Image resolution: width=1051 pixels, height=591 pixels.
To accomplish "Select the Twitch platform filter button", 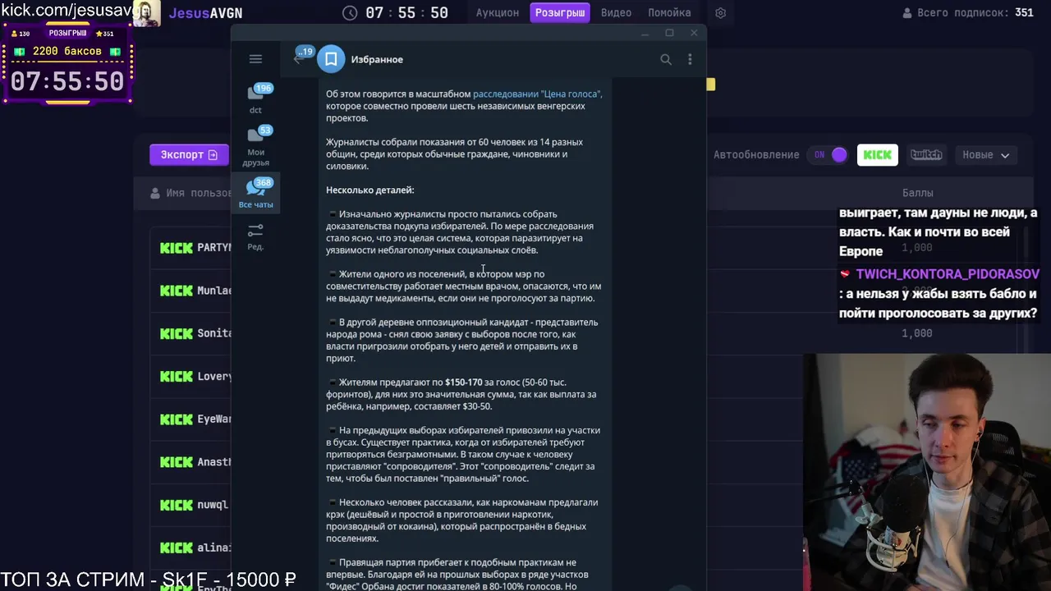I will click(x=926, y=154).
